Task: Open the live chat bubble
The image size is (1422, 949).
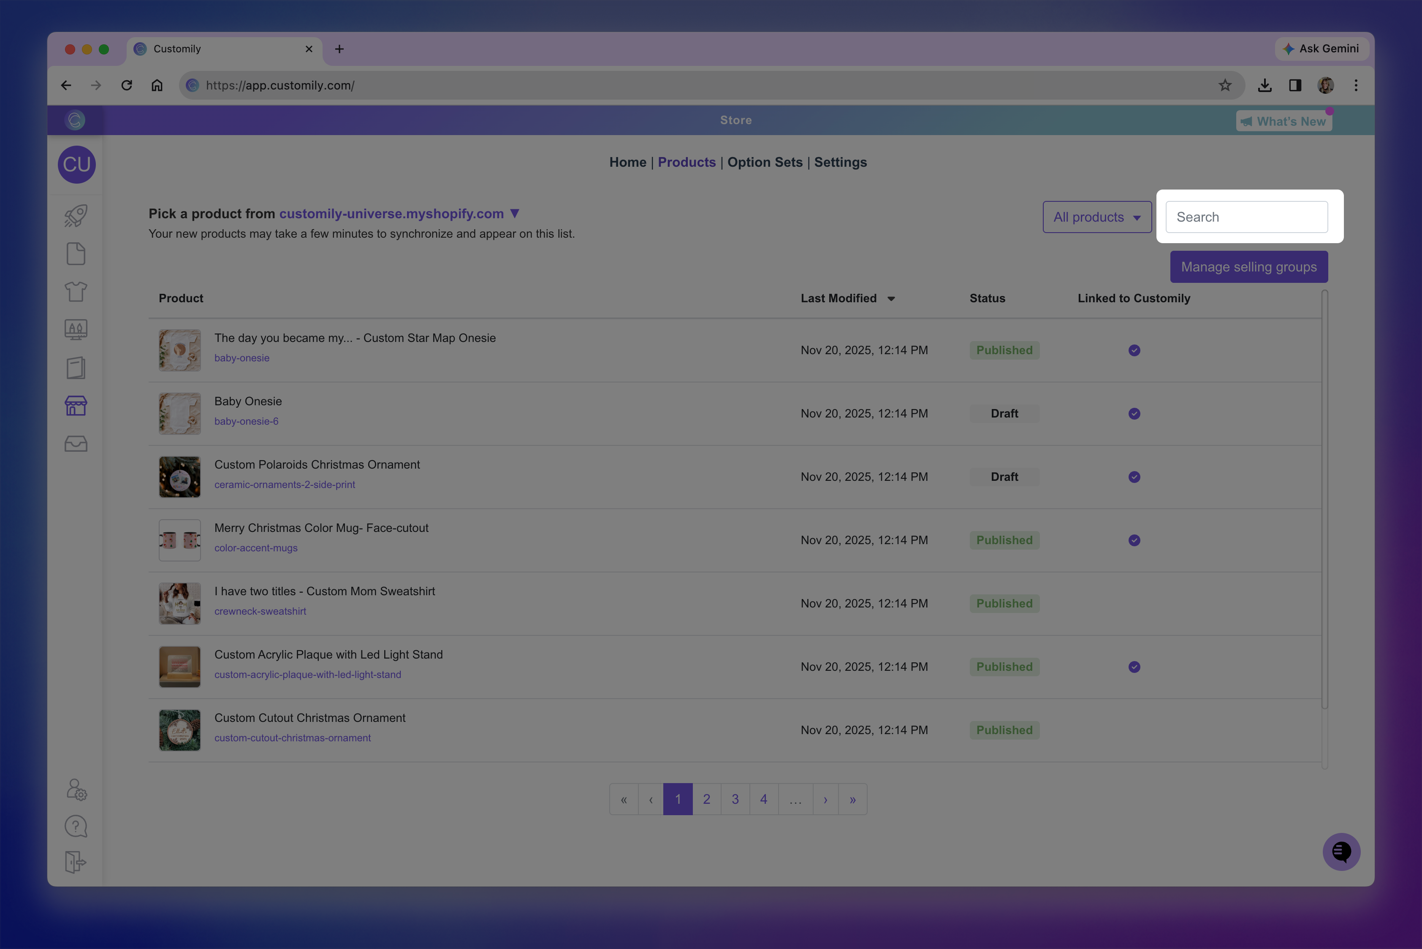Action: pos(1341,851)
